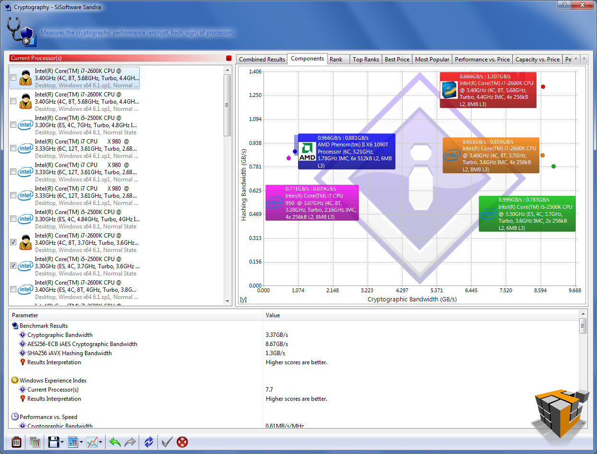Click the orange i7-2600K data point on chart
The image size is (597, 454).
tap(542, 155)
